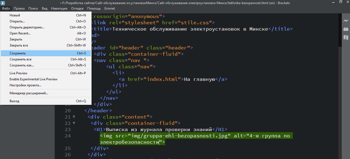Open the Emmet menu

click(x=109, y=8)
